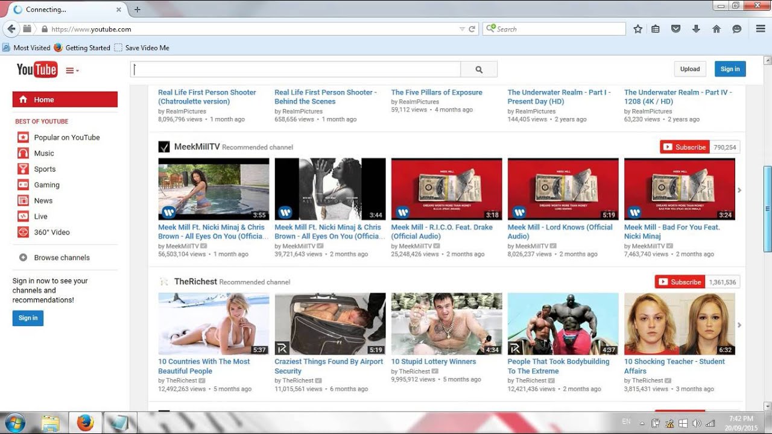This screenshot has width=772, height=434.
Task: Click Getting Started bookmark
Action: [x=82, y=48]
